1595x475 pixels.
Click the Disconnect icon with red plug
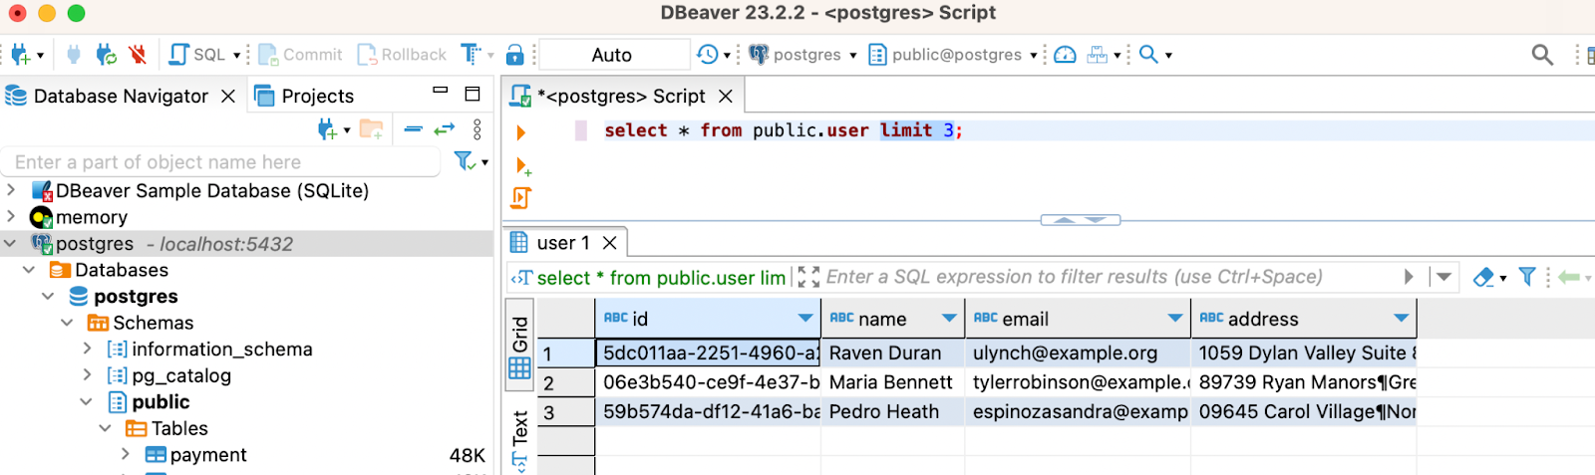[x=138, y=55]
